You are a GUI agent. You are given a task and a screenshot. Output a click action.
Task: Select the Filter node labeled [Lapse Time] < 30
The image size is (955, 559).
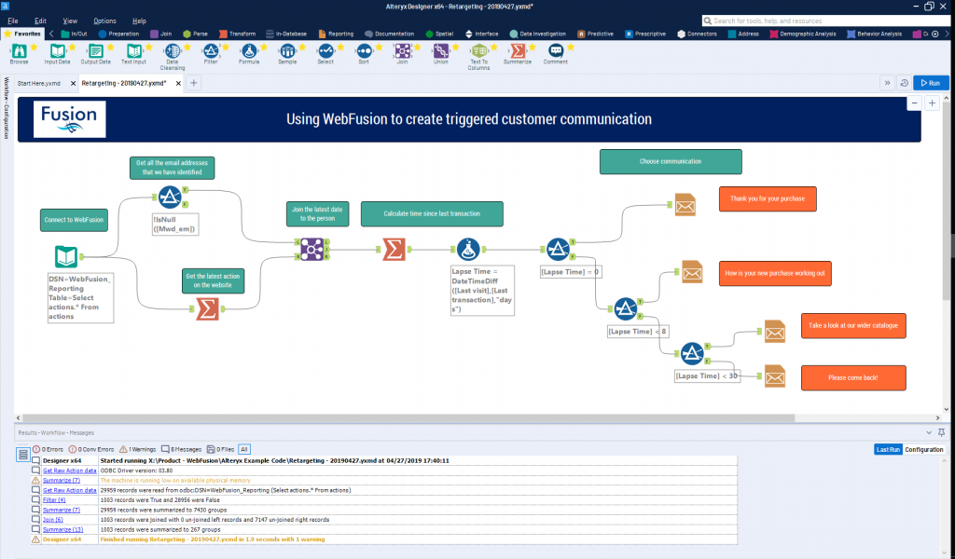click(692, 353)
